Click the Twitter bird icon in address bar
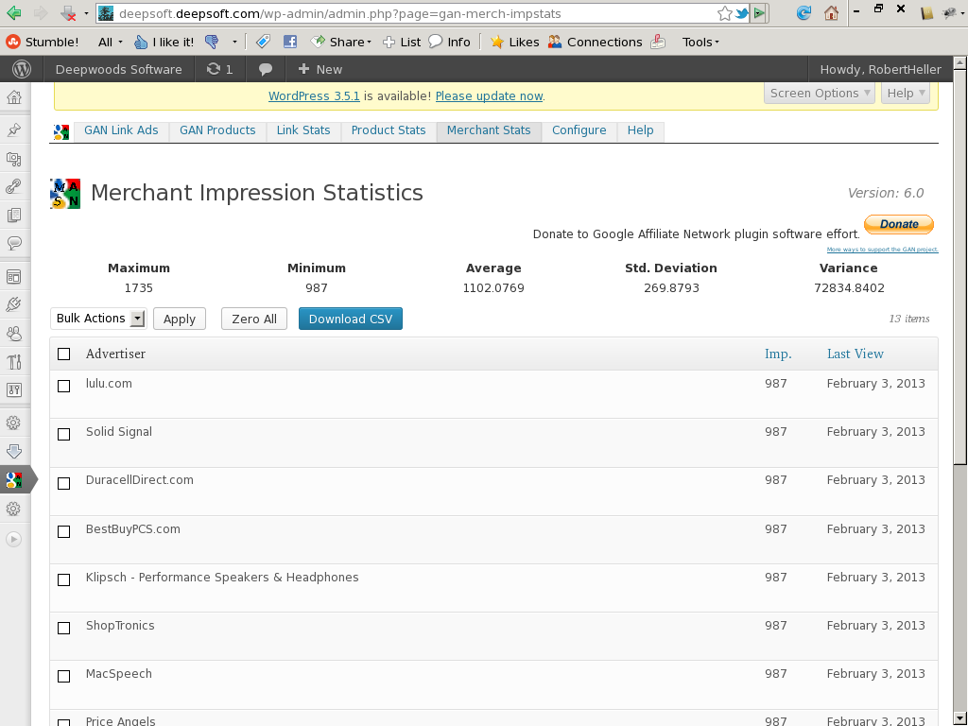 point(741,13)
